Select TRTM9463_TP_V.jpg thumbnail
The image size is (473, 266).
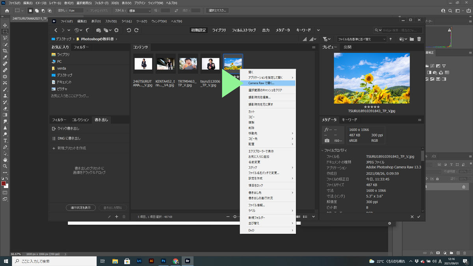pyautogui.click(x=188, y=63)
